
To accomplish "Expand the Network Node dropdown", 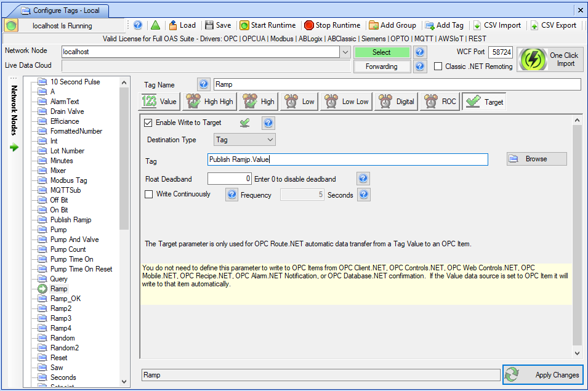I will click(x=345, y=52).
